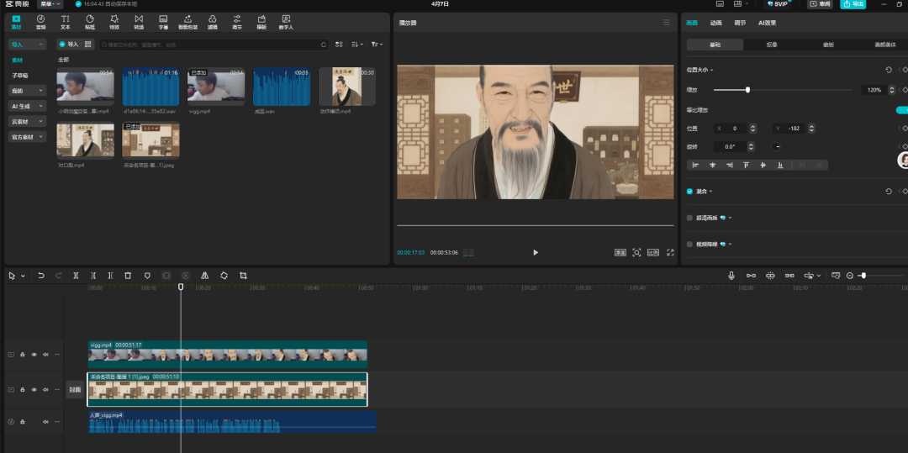Click the microphone record icon above the timeline

(731, 276)
